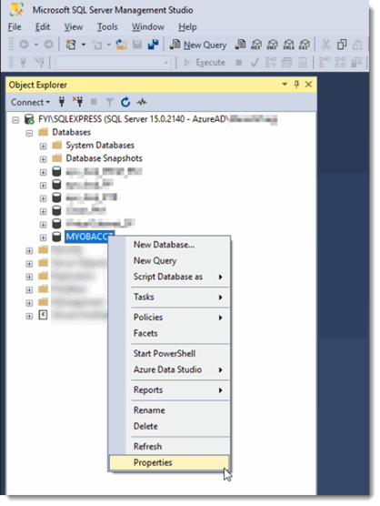Click the Save All toolbar icon
380x506 pixels.
pyautogui.click(x=153, y=45)
